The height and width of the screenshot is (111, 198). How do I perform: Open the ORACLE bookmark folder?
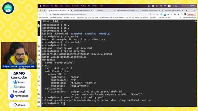153,18
